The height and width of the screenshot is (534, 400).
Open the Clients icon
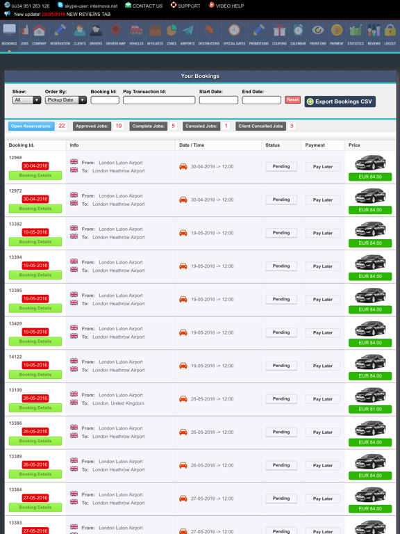pyautogui.click(x=80, y=31)
